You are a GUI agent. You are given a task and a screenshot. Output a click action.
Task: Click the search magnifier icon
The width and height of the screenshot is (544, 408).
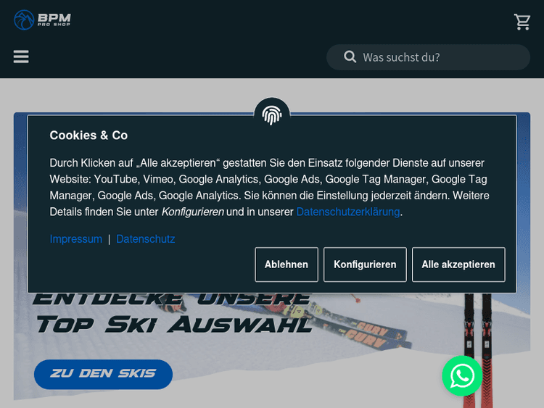pos(350,57)
